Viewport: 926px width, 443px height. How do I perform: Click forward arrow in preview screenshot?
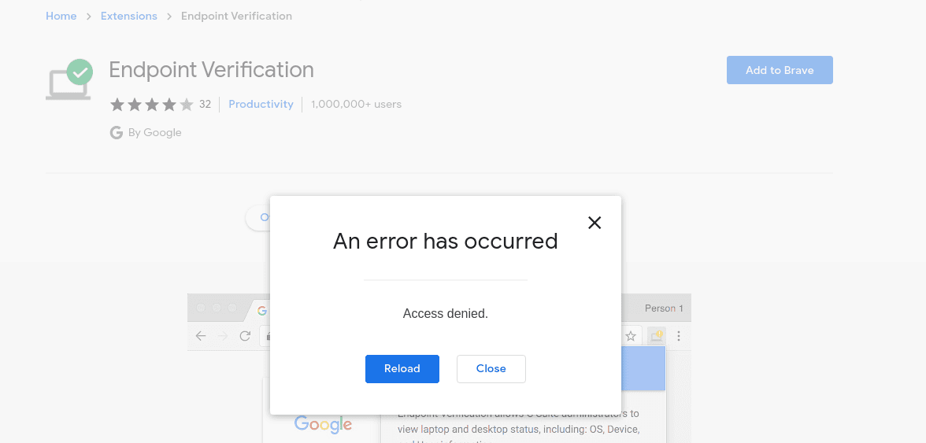point(223,336)
